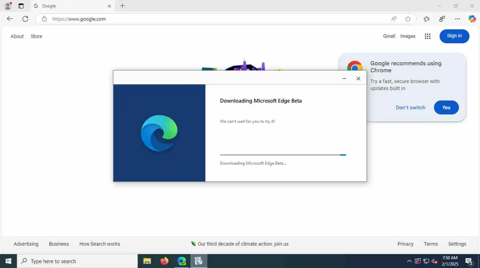Click the taskbar search box
The width and height of the screenshot is (480, 268).
[x=77, y=261]
